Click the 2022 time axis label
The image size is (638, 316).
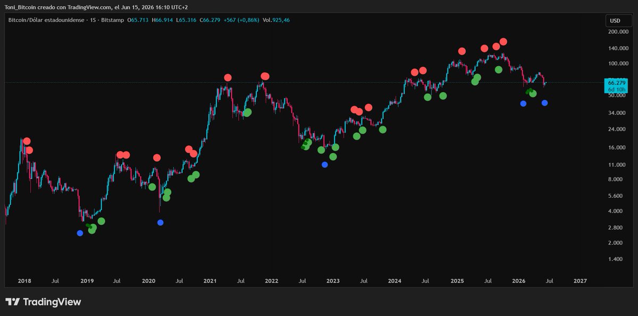(x=272, y=281)
